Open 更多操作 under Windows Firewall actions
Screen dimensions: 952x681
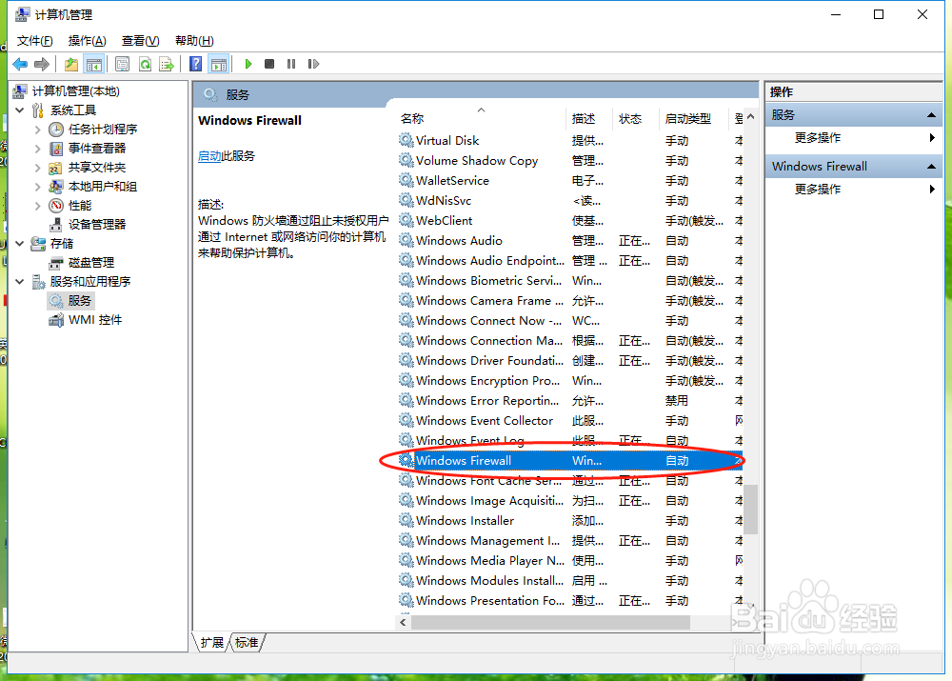818,190
